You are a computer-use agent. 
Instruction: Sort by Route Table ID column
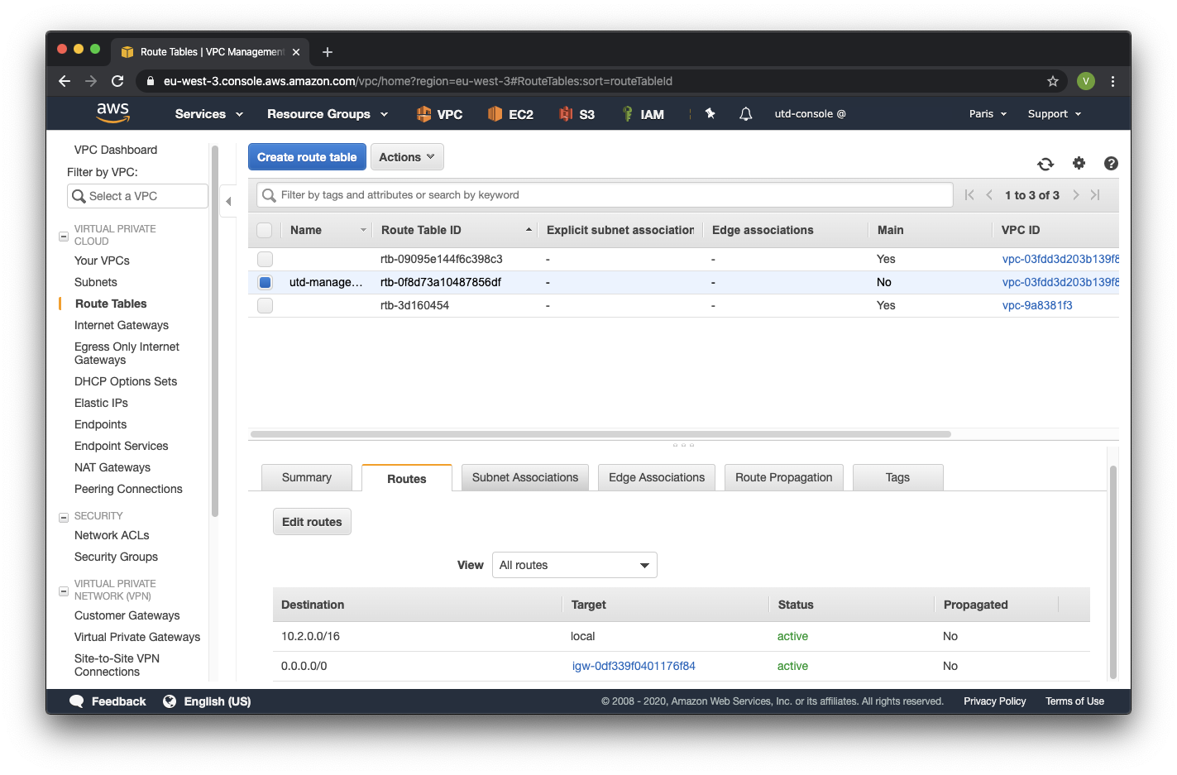(x=455, y=230)
